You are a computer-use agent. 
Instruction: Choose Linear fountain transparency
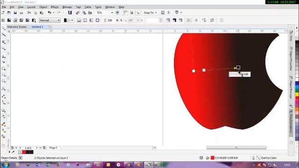[79, 20]
